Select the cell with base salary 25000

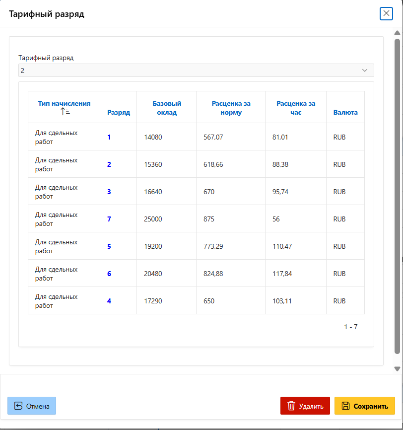click(x=153, y=219)
